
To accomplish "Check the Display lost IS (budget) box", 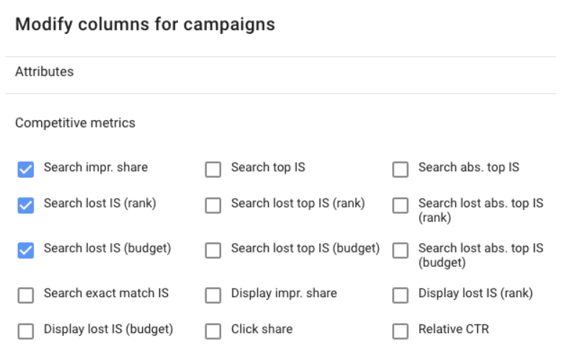I will tap(26, 331).
